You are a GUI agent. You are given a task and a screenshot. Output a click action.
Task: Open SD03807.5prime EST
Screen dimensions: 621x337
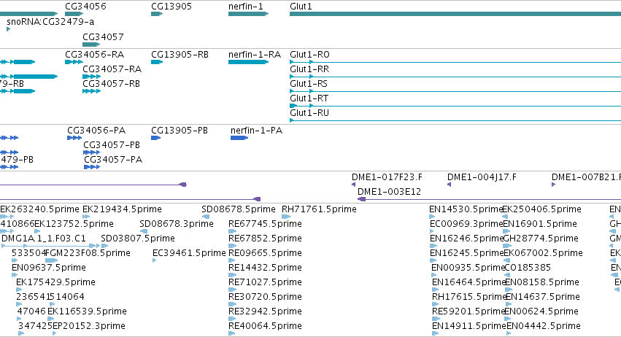(x=138, y=239)
